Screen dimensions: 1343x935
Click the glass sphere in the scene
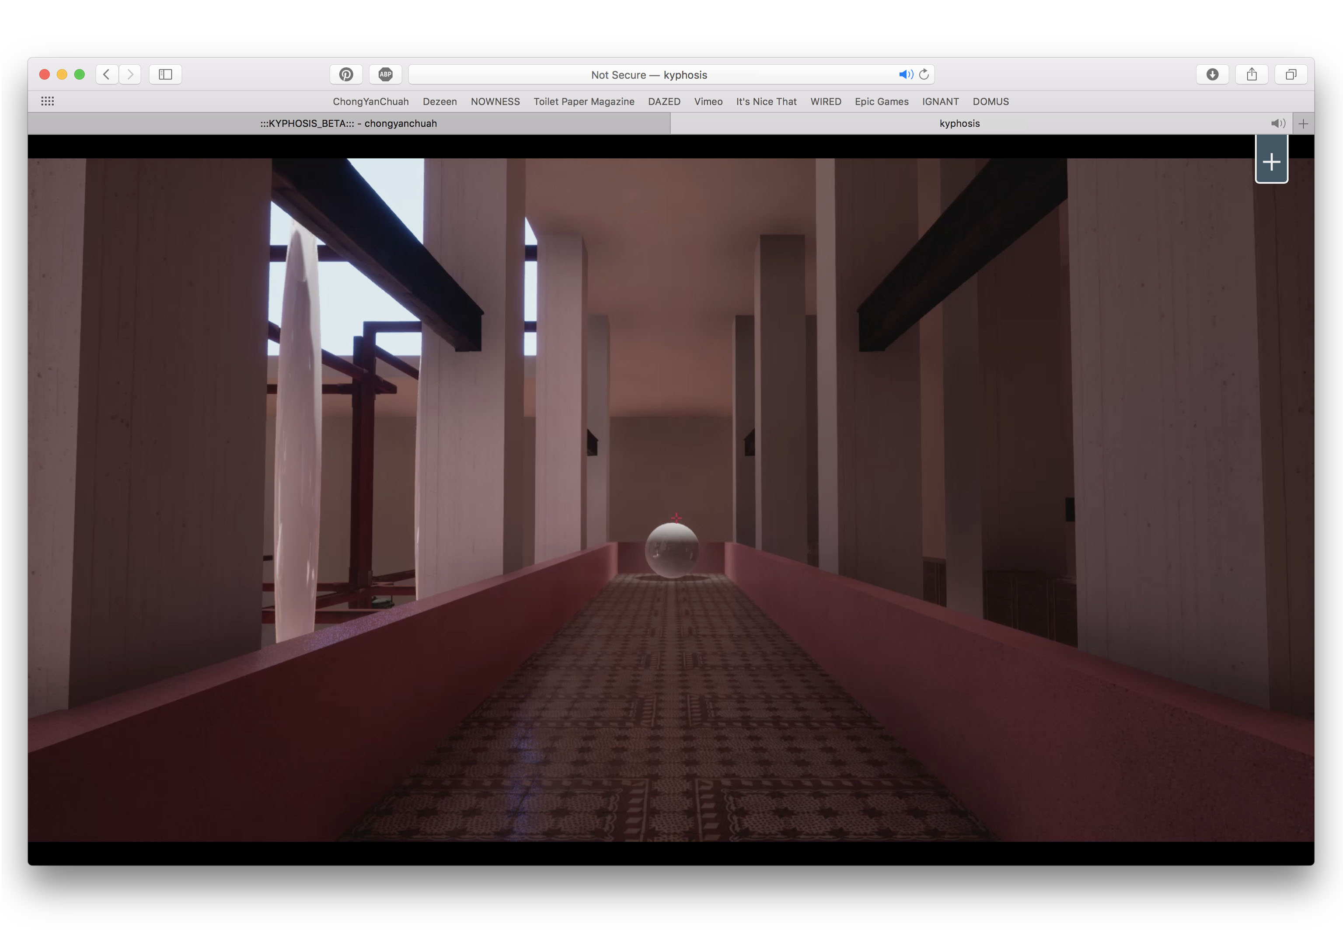(x=672, y=550)
